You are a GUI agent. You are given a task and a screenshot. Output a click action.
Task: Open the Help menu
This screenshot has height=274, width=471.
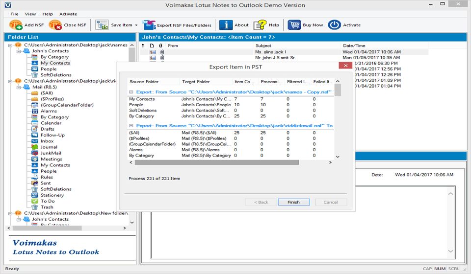(48, 14)
